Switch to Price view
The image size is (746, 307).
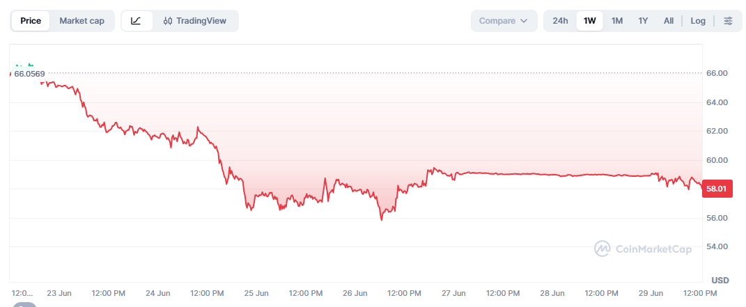pyautogui.click(x=31, y=21)
